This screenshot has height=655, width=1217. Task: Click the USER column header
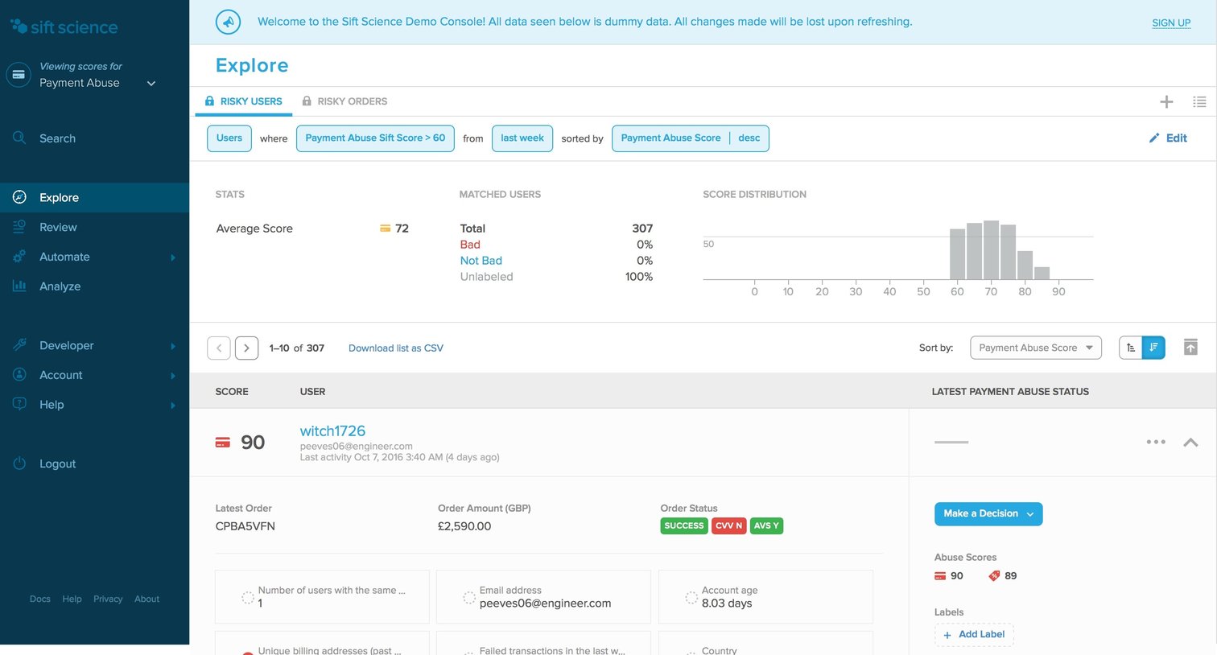tap(313, 392)
